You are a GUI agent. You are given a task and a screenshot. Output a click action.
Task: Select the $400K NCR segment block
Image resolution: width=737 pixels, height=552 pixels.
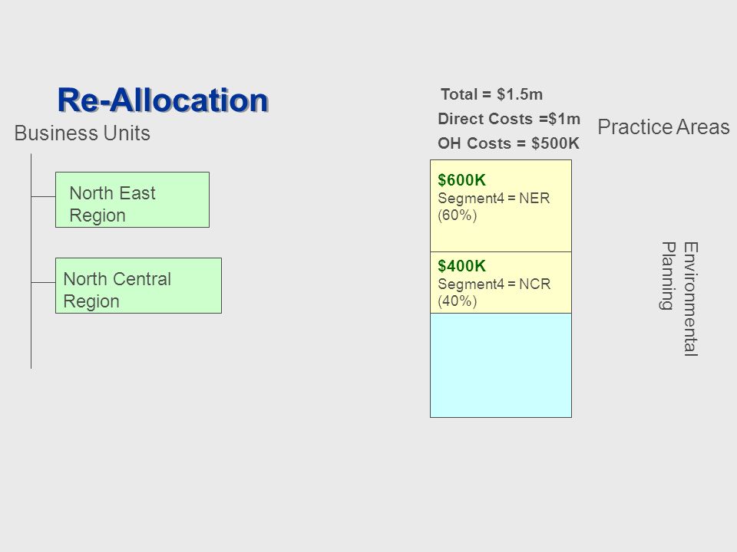pyautogui.click(x=501, y=283)
